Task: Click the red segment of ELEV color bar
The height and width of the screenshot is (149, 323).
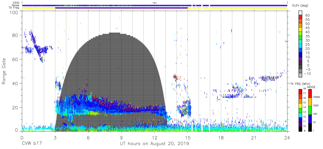Action: [x=300, y=17]
